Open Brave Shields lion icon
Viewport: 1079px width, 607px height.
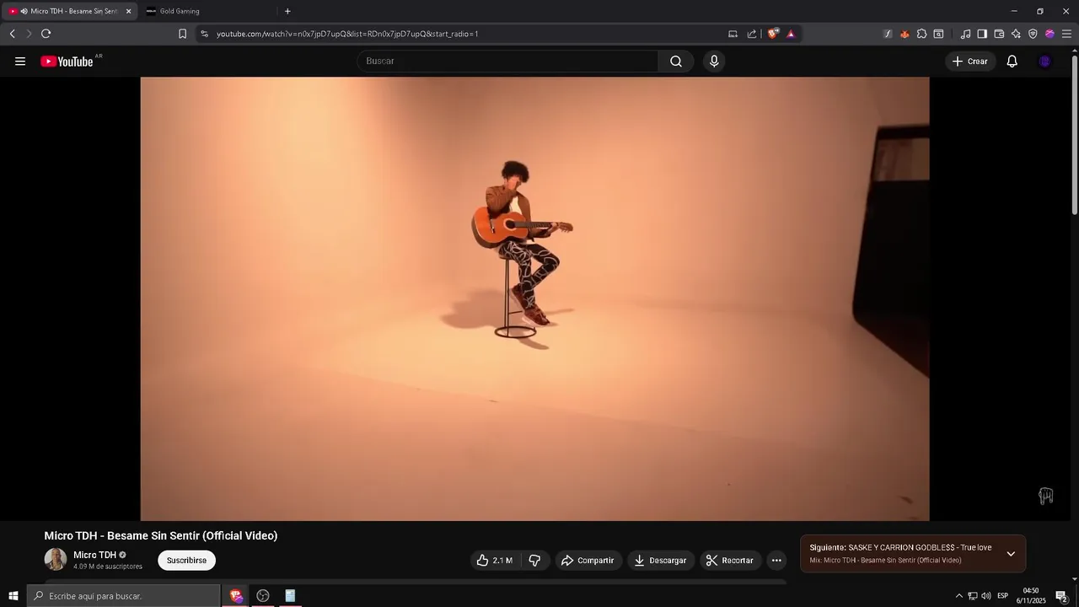tap(773, 34)
